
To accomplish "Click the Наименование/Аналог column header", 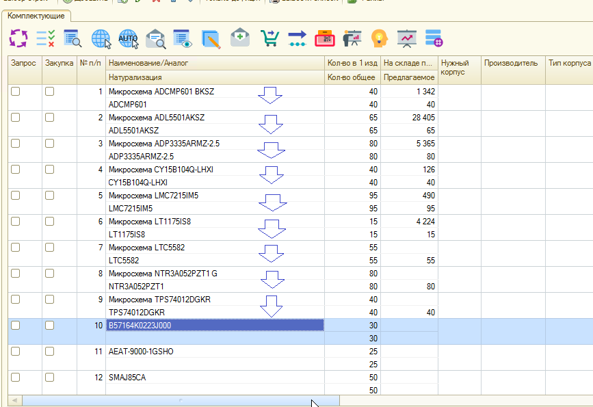I will click(148, 63).
